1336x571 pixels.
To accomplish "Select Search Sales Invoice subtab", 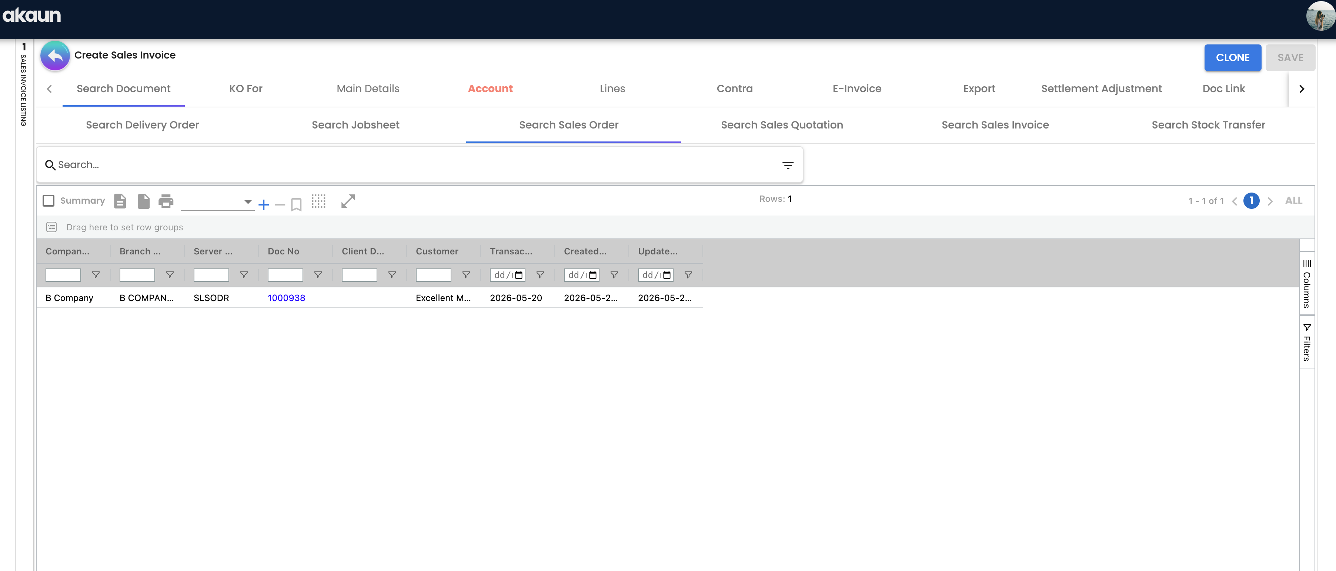I will (x=995, y=125).
